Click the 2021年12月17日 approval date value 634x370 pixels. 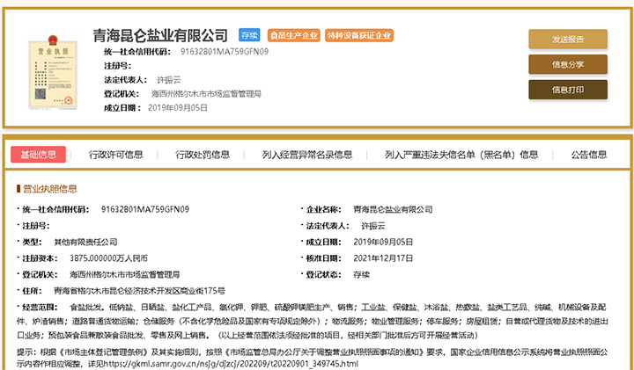[x=383, y=258]
